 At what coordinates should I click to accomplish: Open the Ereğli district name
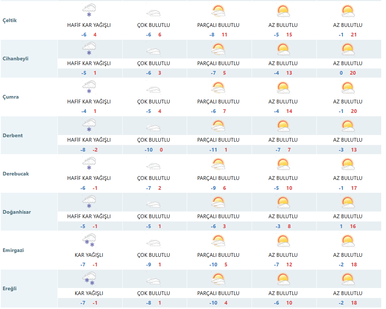(x=10, y=288)
